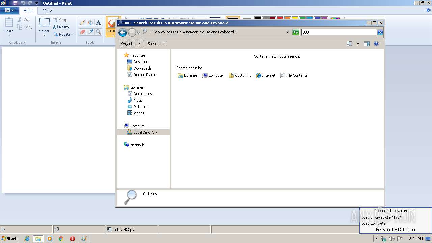Search again in Custom...
432x243 pixels.
pos(240,75)
